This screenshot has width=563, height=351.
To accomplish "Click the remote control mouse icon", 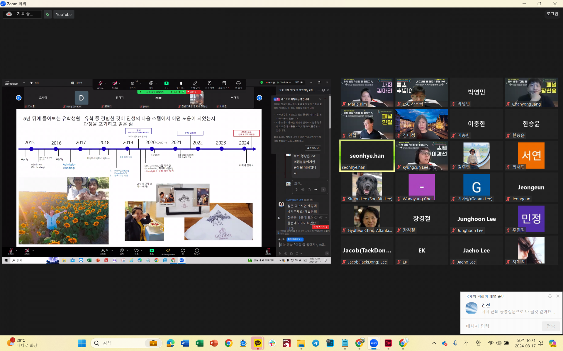I will click(209, 83).
